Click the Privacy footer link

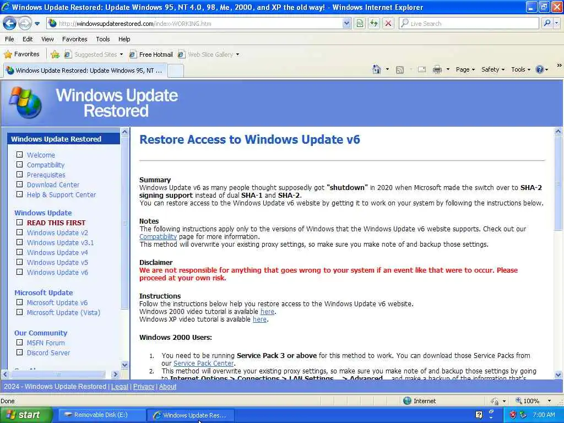pyautogui.click(x=144, y=387)
